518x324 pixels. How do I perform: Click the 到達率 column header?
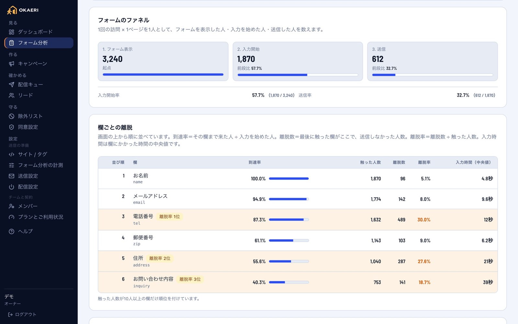coord(255,162)
